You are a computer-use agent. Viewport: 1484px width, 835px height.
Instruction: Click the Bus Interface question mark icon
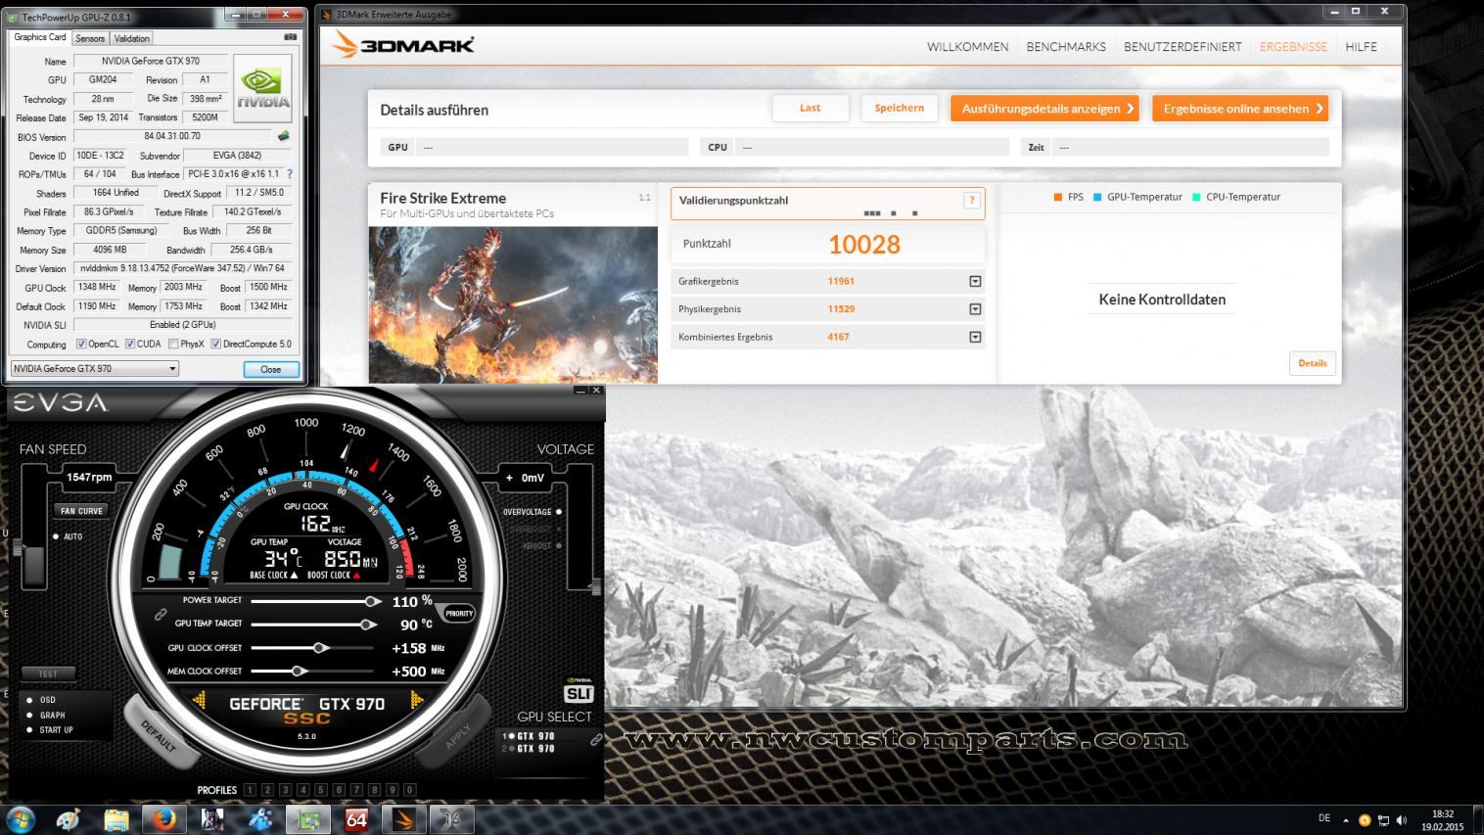290,173
